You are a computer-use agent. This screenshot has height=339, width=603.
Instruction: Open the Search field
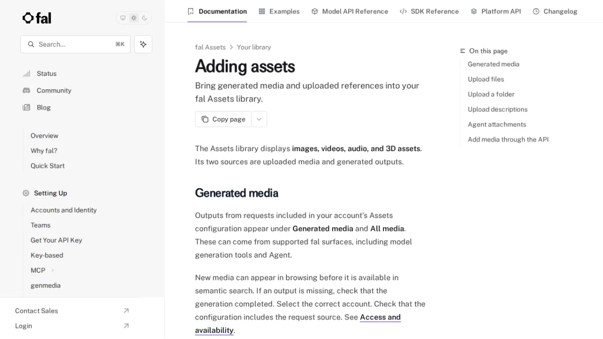tap(75, 44)
